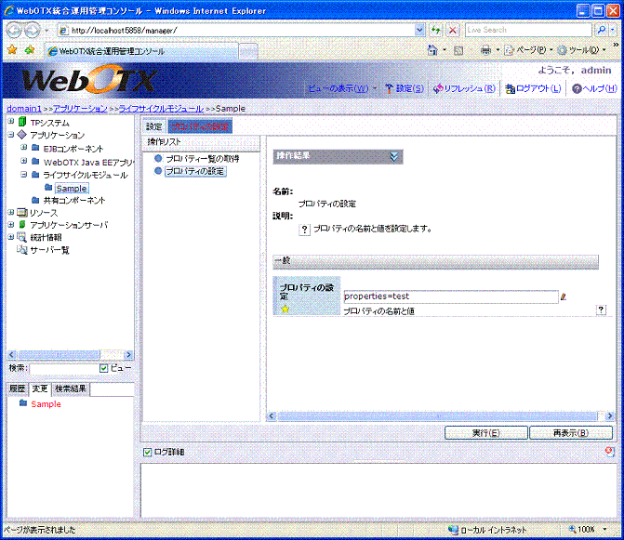Click the horizontal scrollbar under property form
624x540 pixels.
point(437,415)
